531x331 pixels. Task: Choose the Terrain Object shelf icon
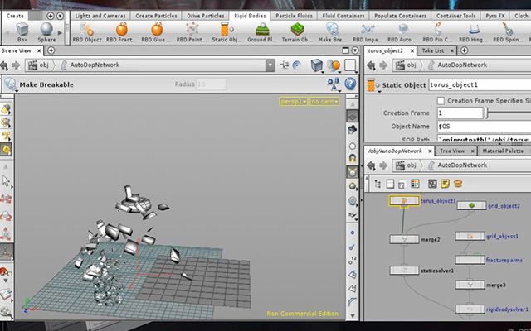pyautogui.click(x=297, y=32)
